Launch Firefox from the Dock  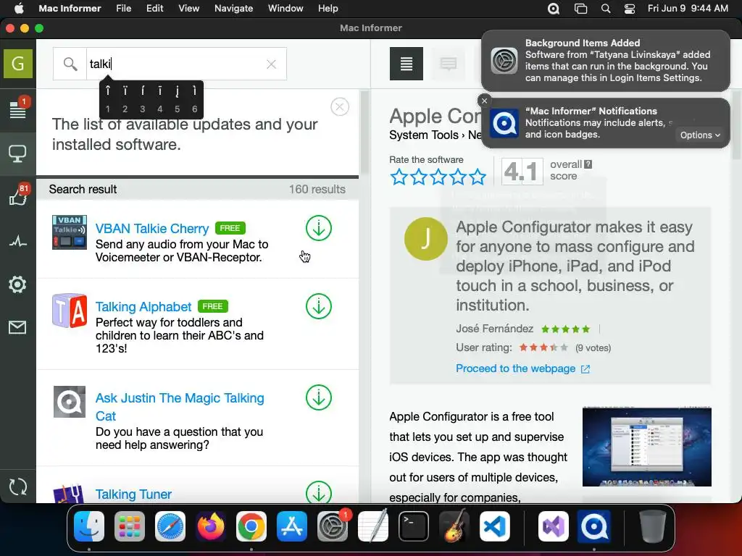211,526
